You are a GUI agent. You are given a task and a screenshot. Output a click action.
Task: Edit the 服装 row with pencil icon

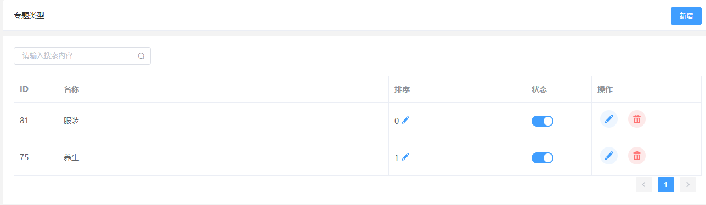coord(609,119)
